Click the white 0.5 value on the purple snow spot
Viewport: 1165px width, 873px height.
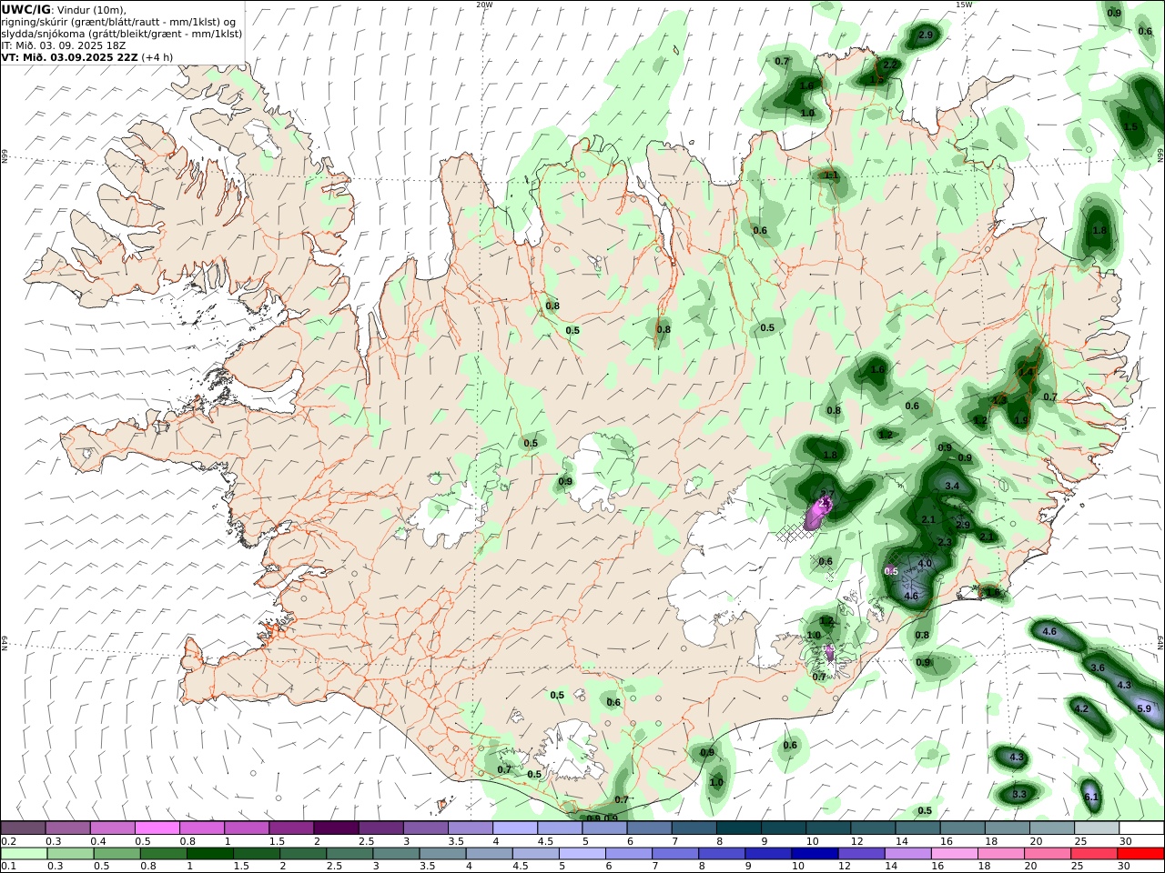click(892, 571)
